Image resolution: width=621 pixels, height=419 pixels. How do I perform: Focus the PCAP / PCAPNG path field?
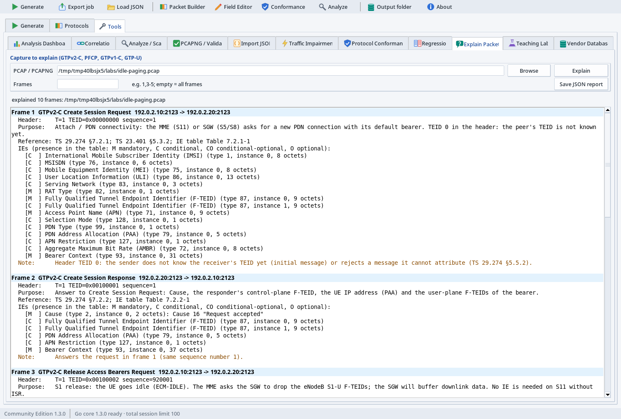tap(280, 71)
